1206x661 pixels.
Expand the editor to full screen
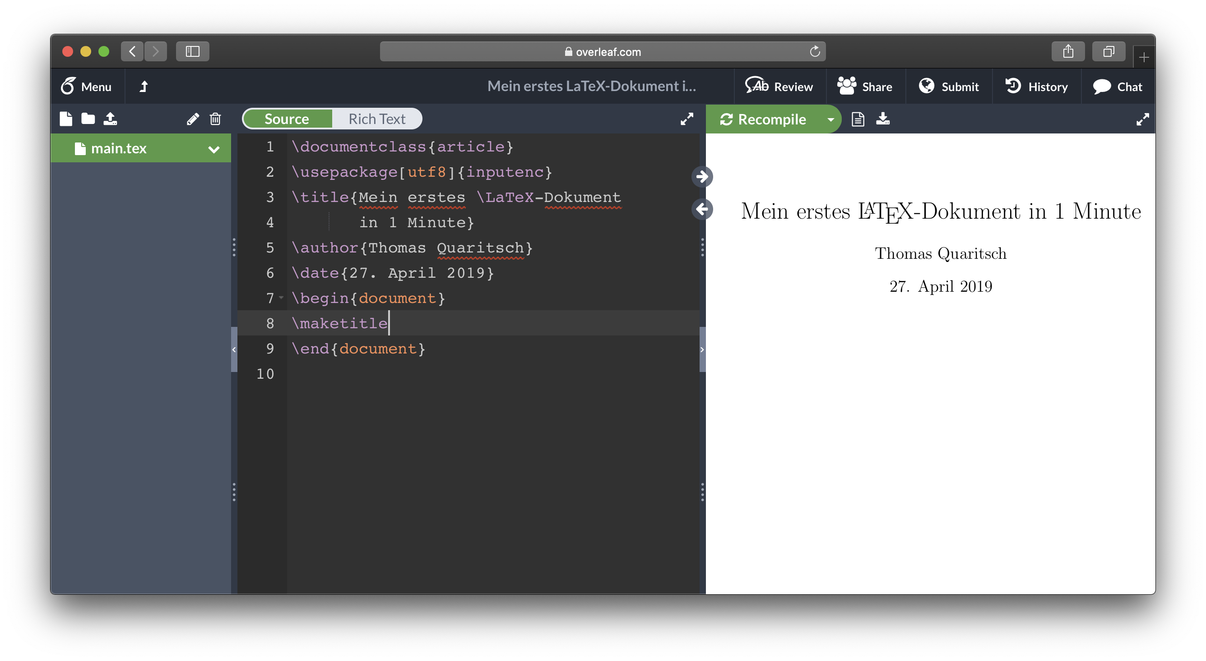point(687,119)
